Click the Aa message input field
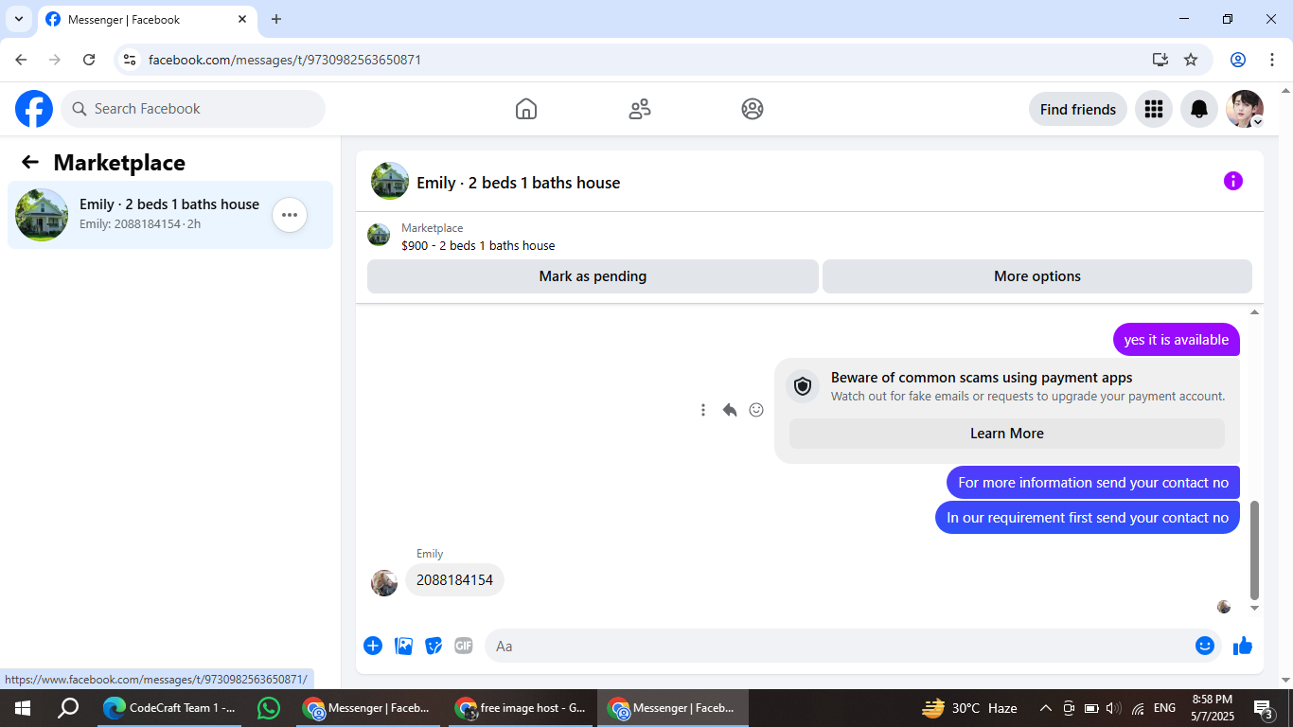 (x=839, y=646)
